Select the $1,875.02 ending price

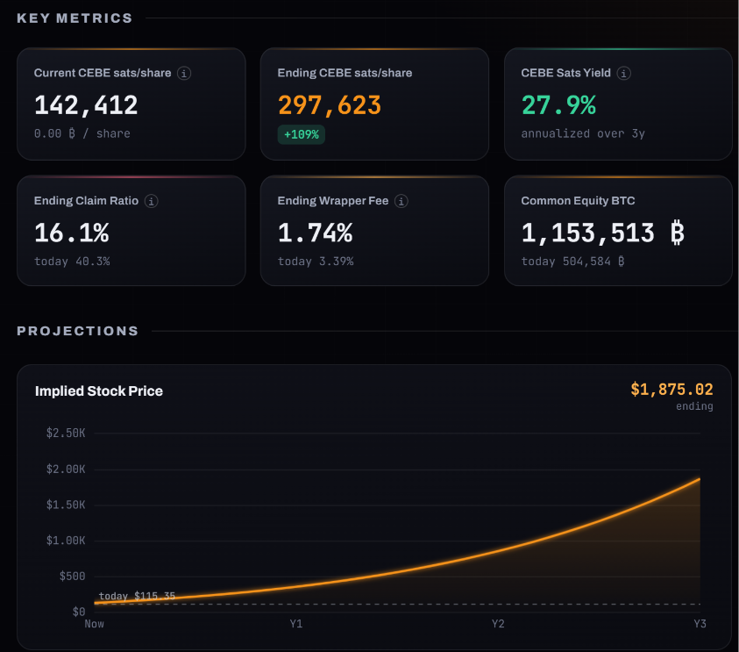671,390
